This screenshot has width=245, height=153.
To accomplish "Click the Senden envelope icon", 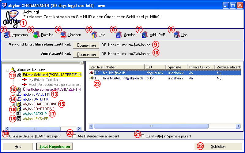I will click(x=119, y=35).
